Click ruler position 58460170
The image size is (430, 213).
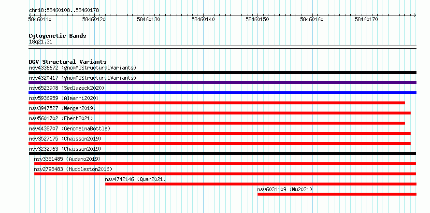click(366, 19)
